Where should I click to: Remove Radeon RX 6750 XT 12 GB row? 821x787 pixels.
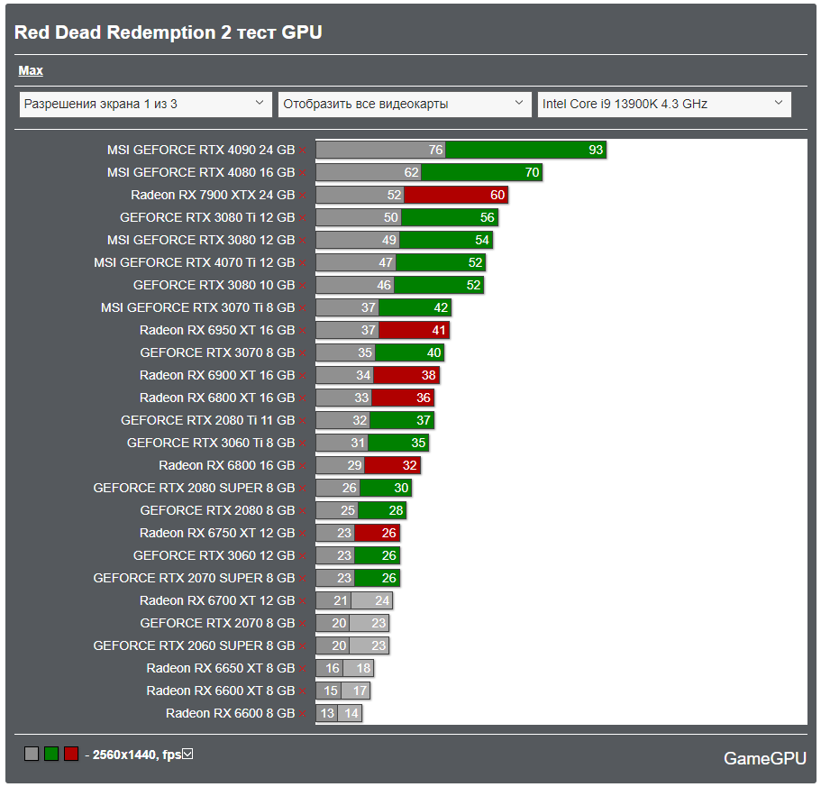coord(303,533)
